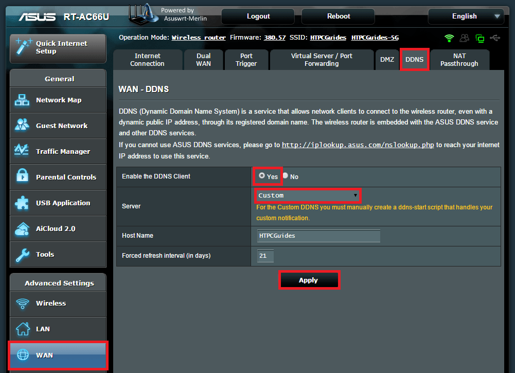
Task: Go to the Port Trigger tab
Action: pos(246,60)
